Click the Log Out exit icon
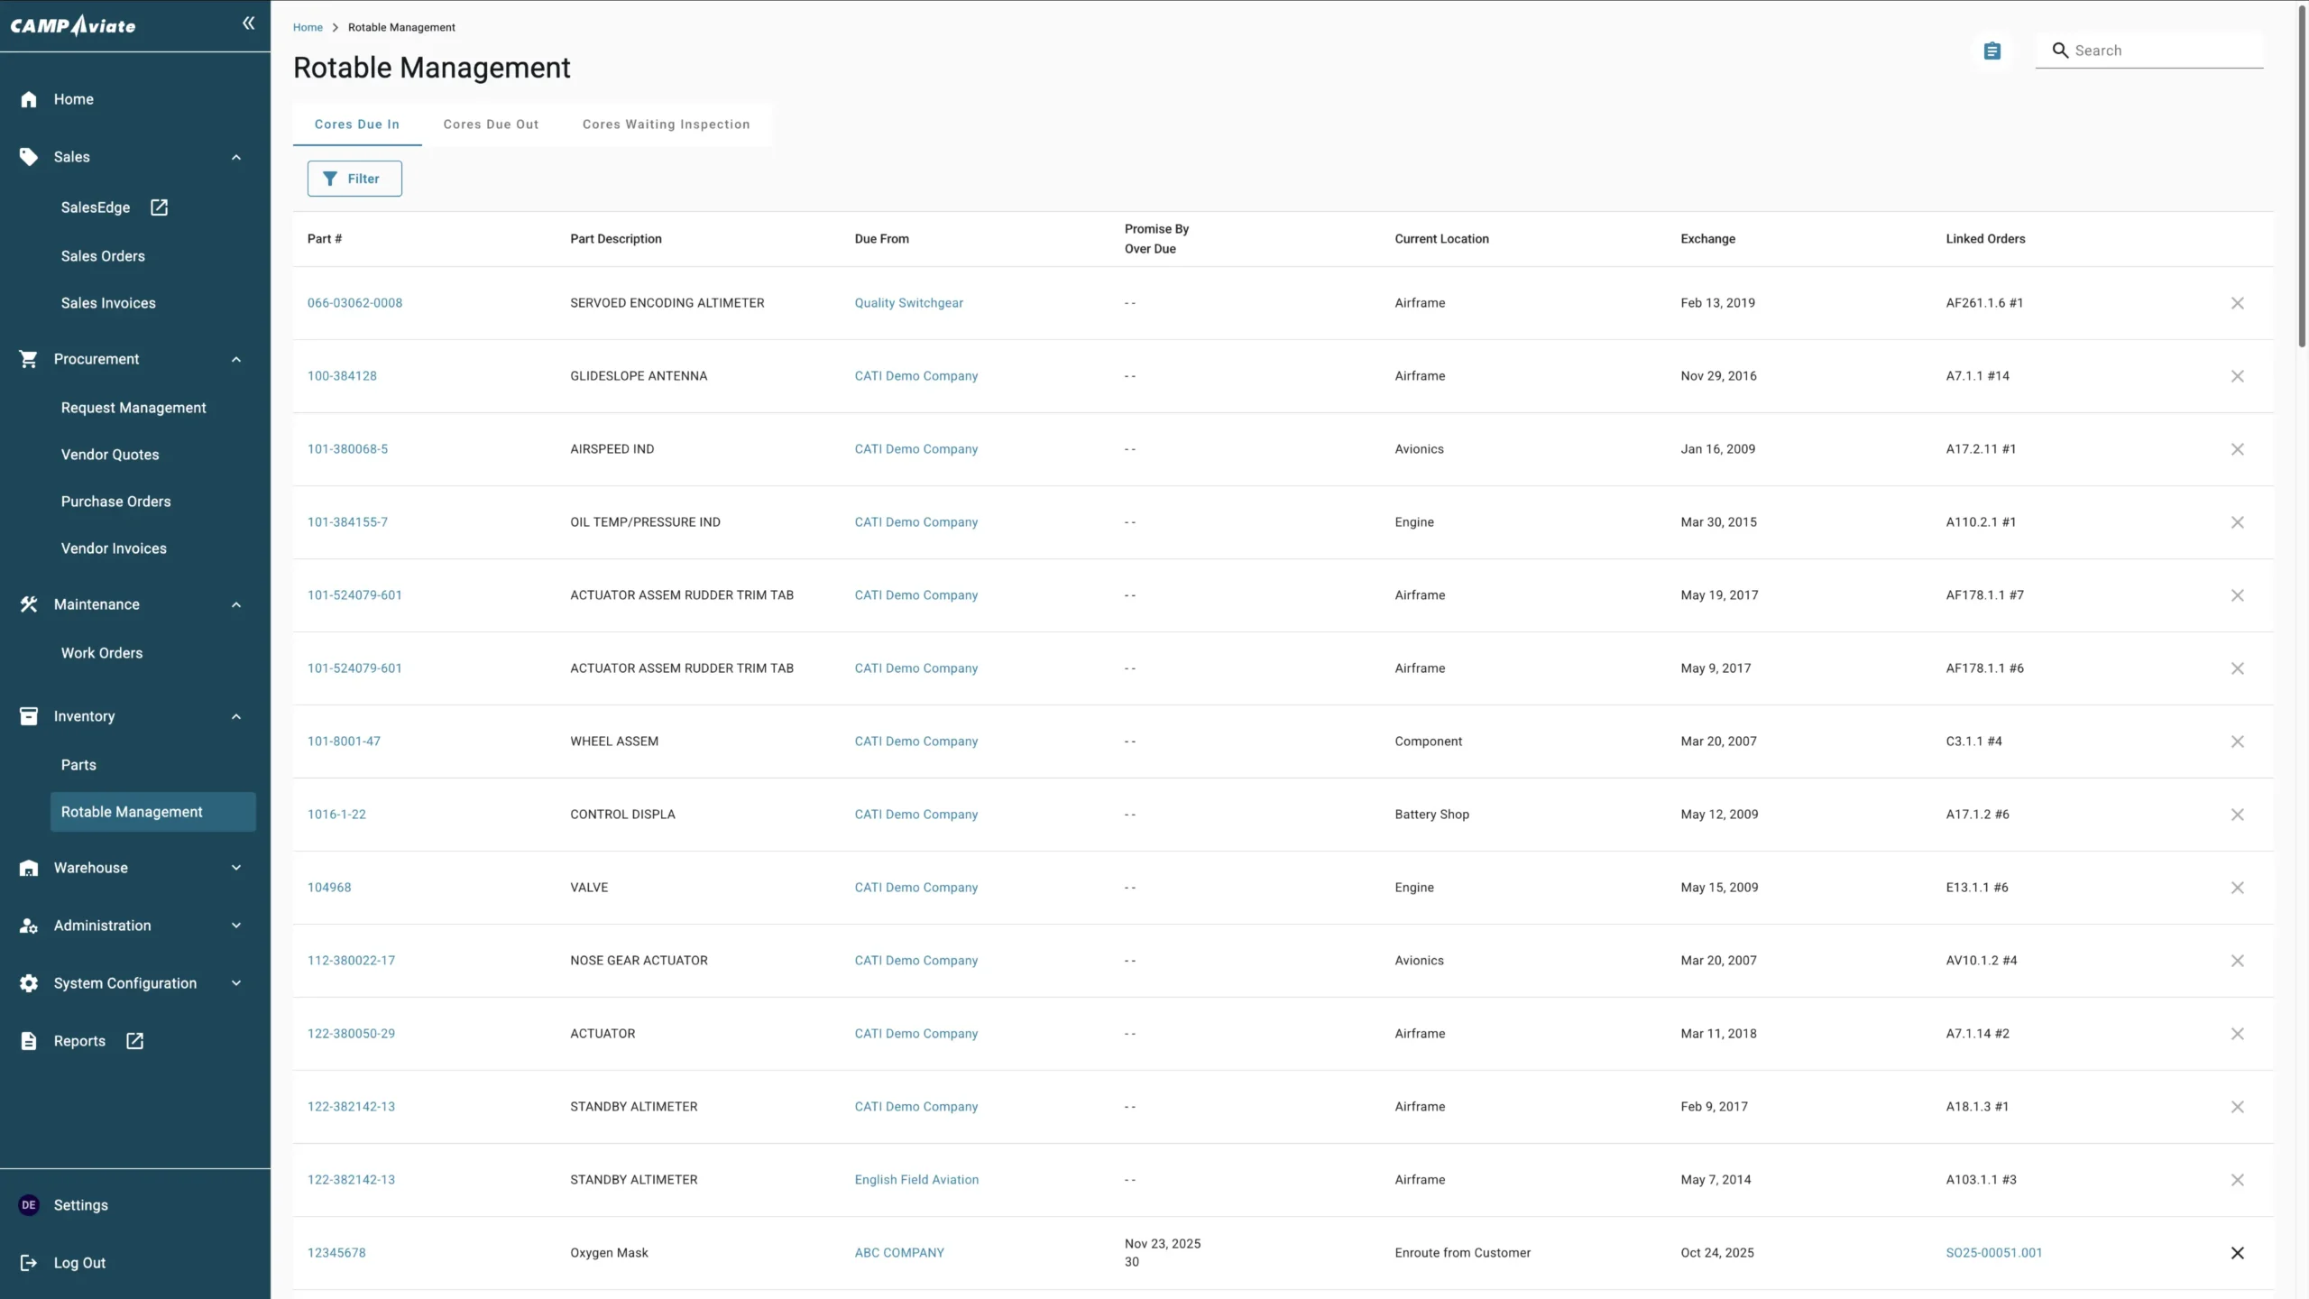2309x1299 pixels. pos(29,1263)
